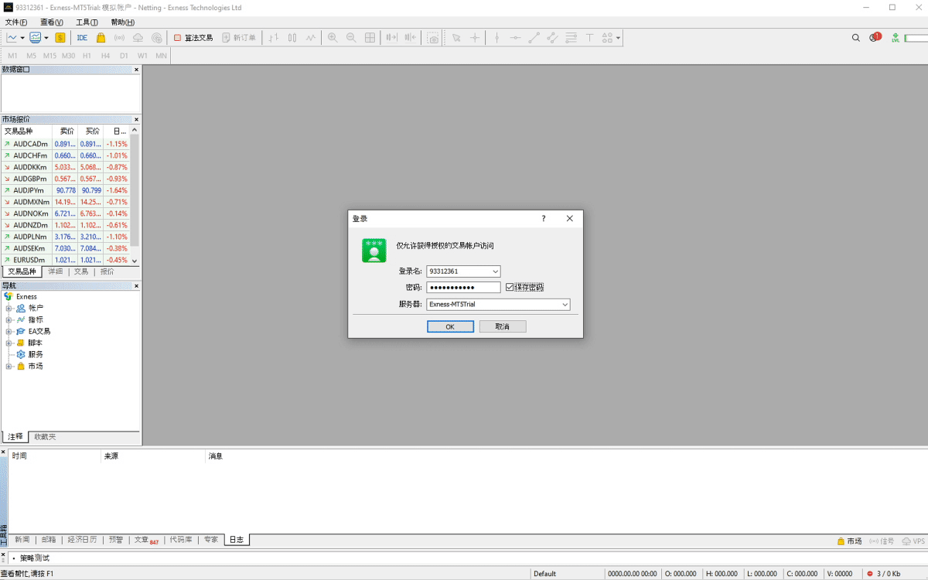928x580 pixels.
Task: Open the shapes objects dropdown arrow
Action: (x=618, y=37)
